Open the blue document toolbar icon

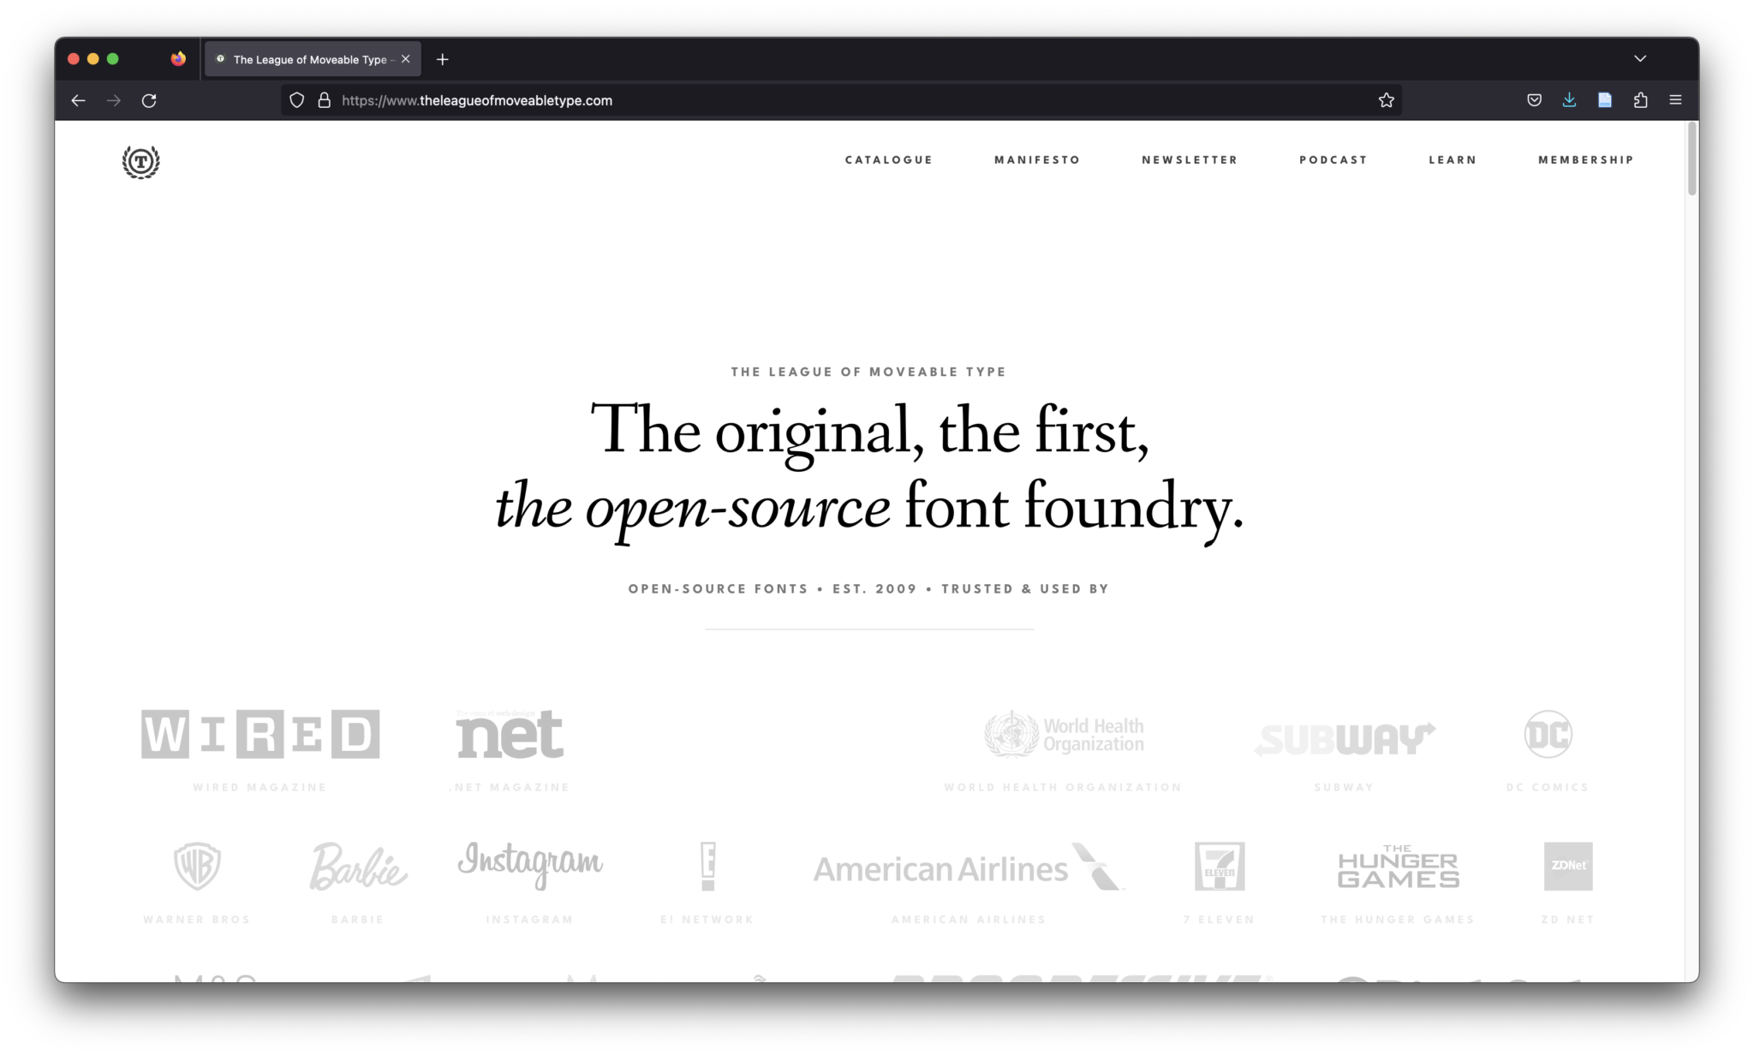click(x=1605, y=100)
